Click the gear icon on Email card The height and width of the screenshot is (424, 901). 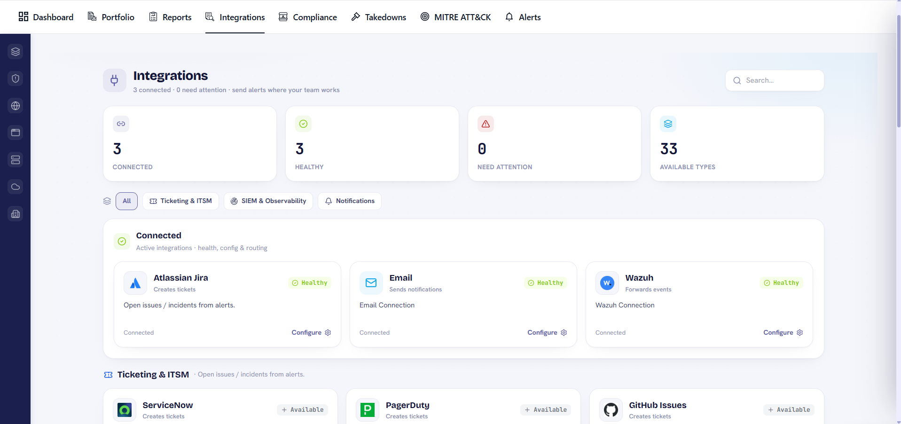point(564,332)
